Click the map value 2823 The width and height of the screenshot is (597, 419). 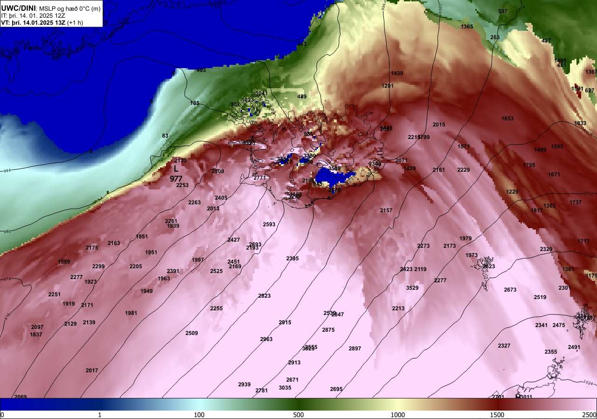point(264,296)
